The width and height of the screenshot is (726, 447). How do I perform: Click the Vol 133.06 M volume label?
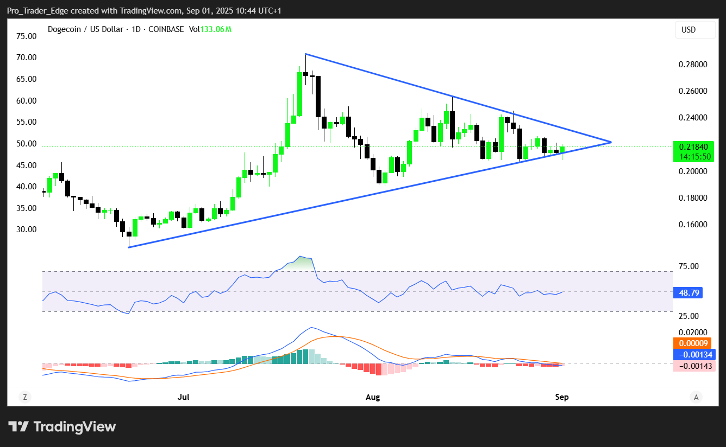click(x=210, y=29)
